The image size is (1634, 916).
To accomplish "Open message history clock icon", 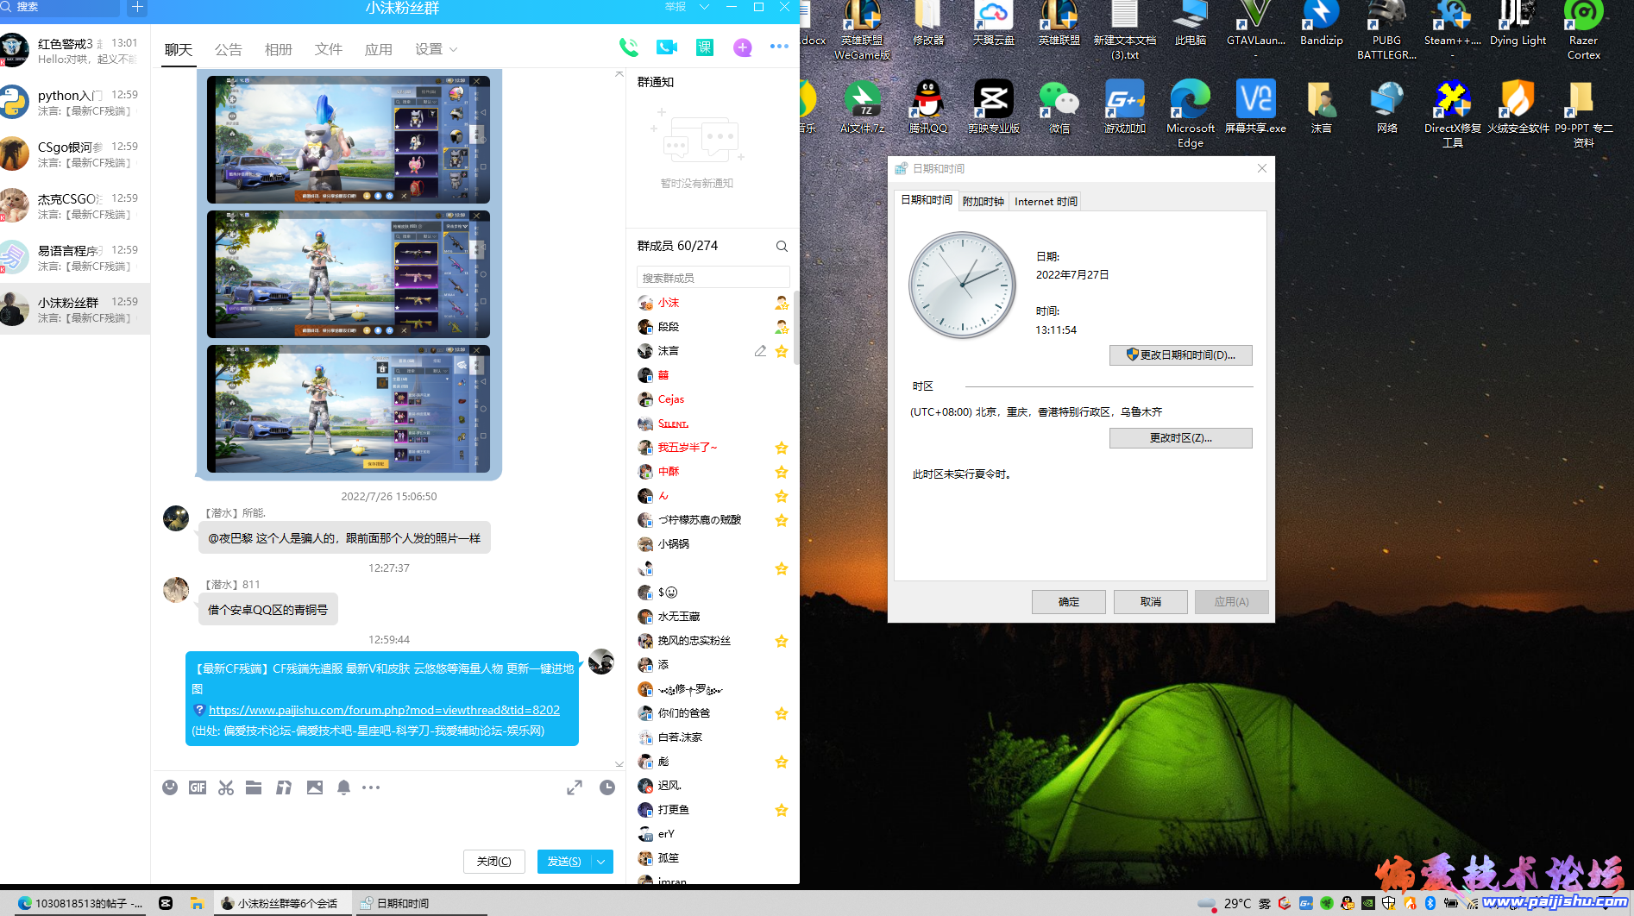I will 607,787.
